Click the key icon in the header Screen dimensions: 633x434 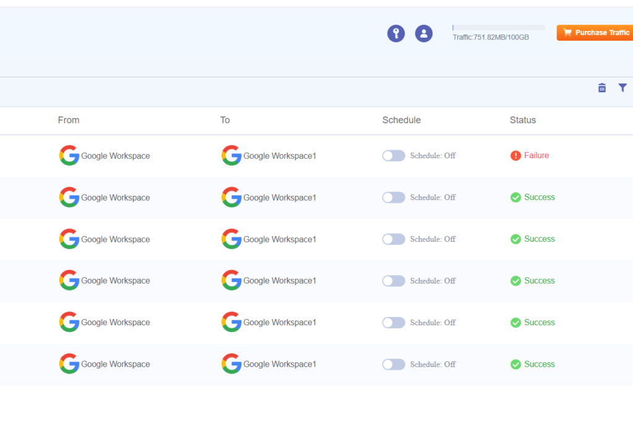396,33
